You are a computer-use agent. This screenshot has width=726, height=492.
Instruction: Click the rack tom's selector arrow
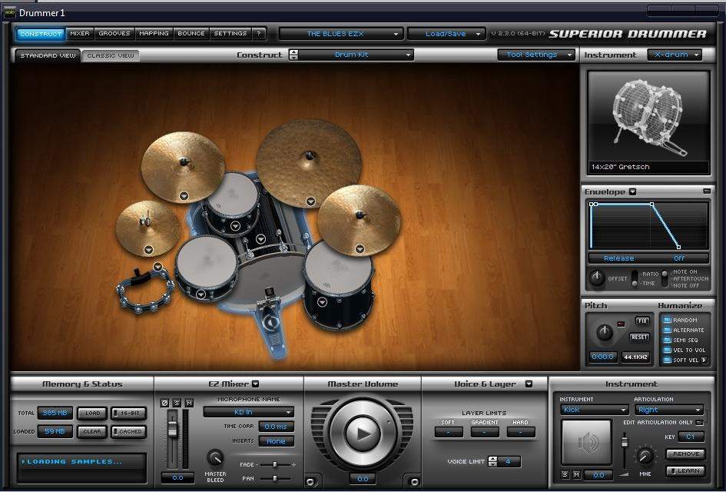point(235,226)
